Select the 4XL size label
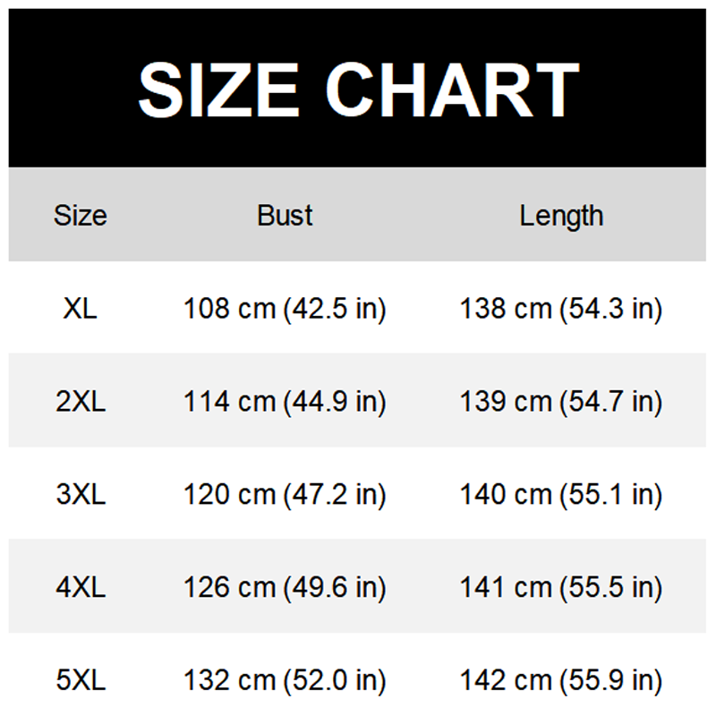The image size is (716, 716). pyautogui.click(x=81, y=587)
